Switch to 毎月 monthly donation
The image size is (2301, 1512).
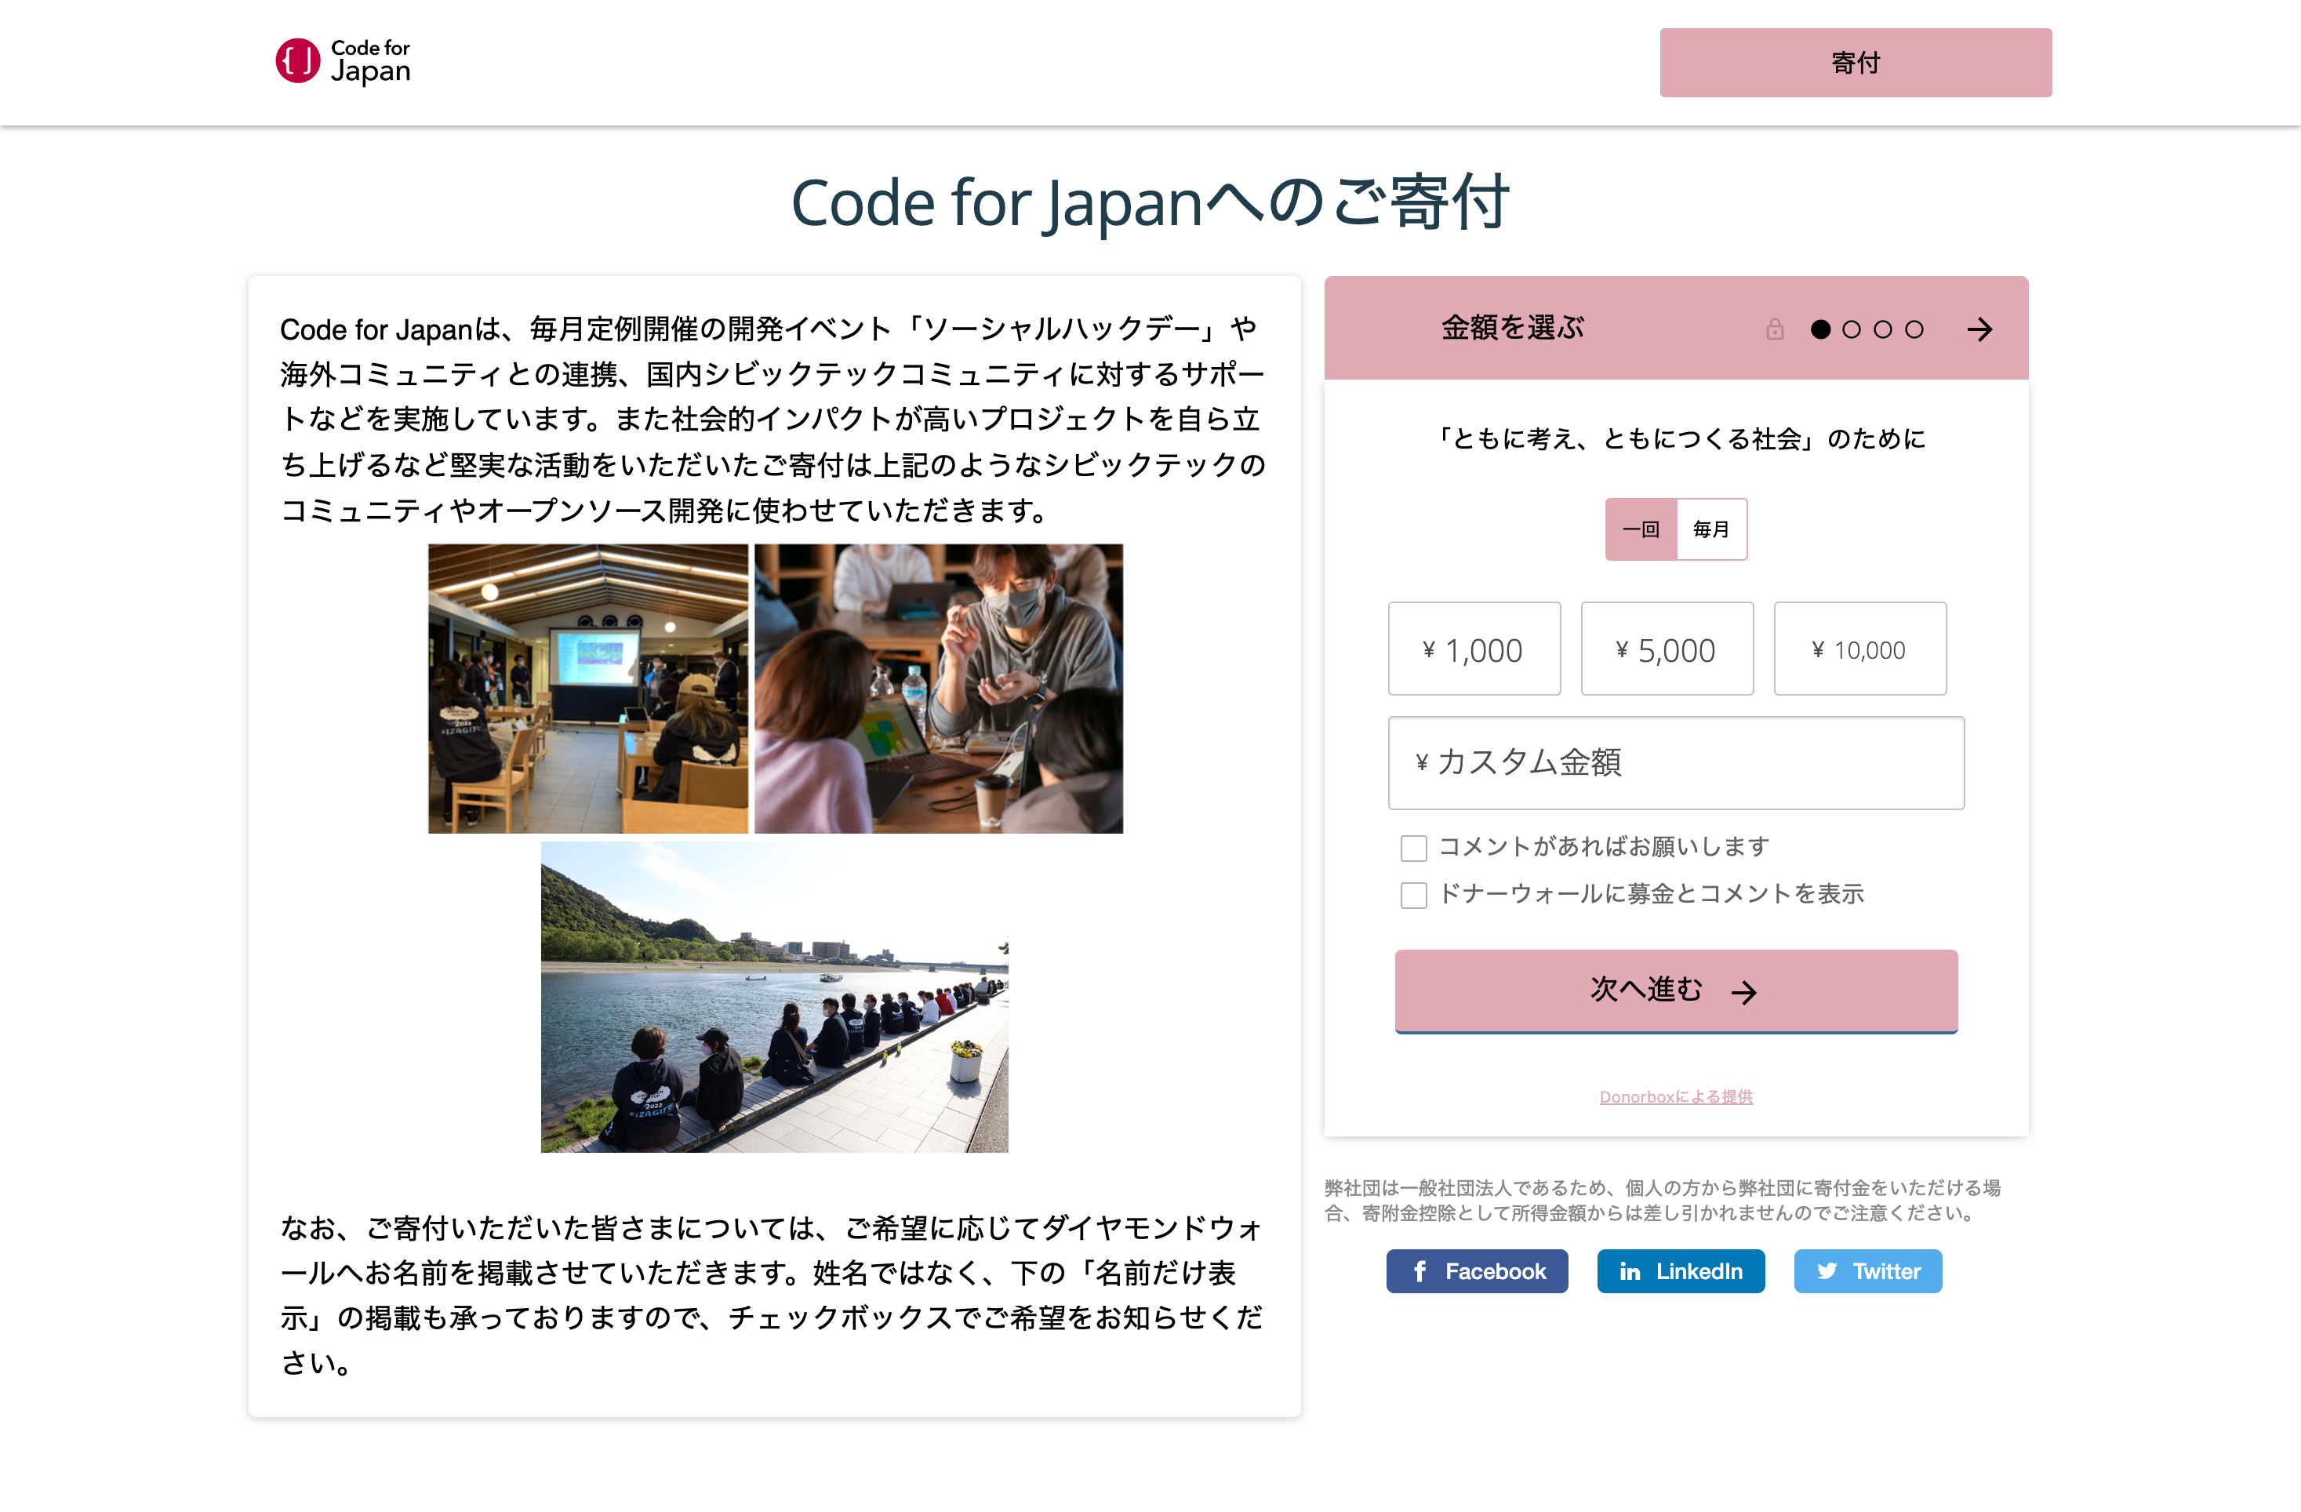(x=1711, y=529)
